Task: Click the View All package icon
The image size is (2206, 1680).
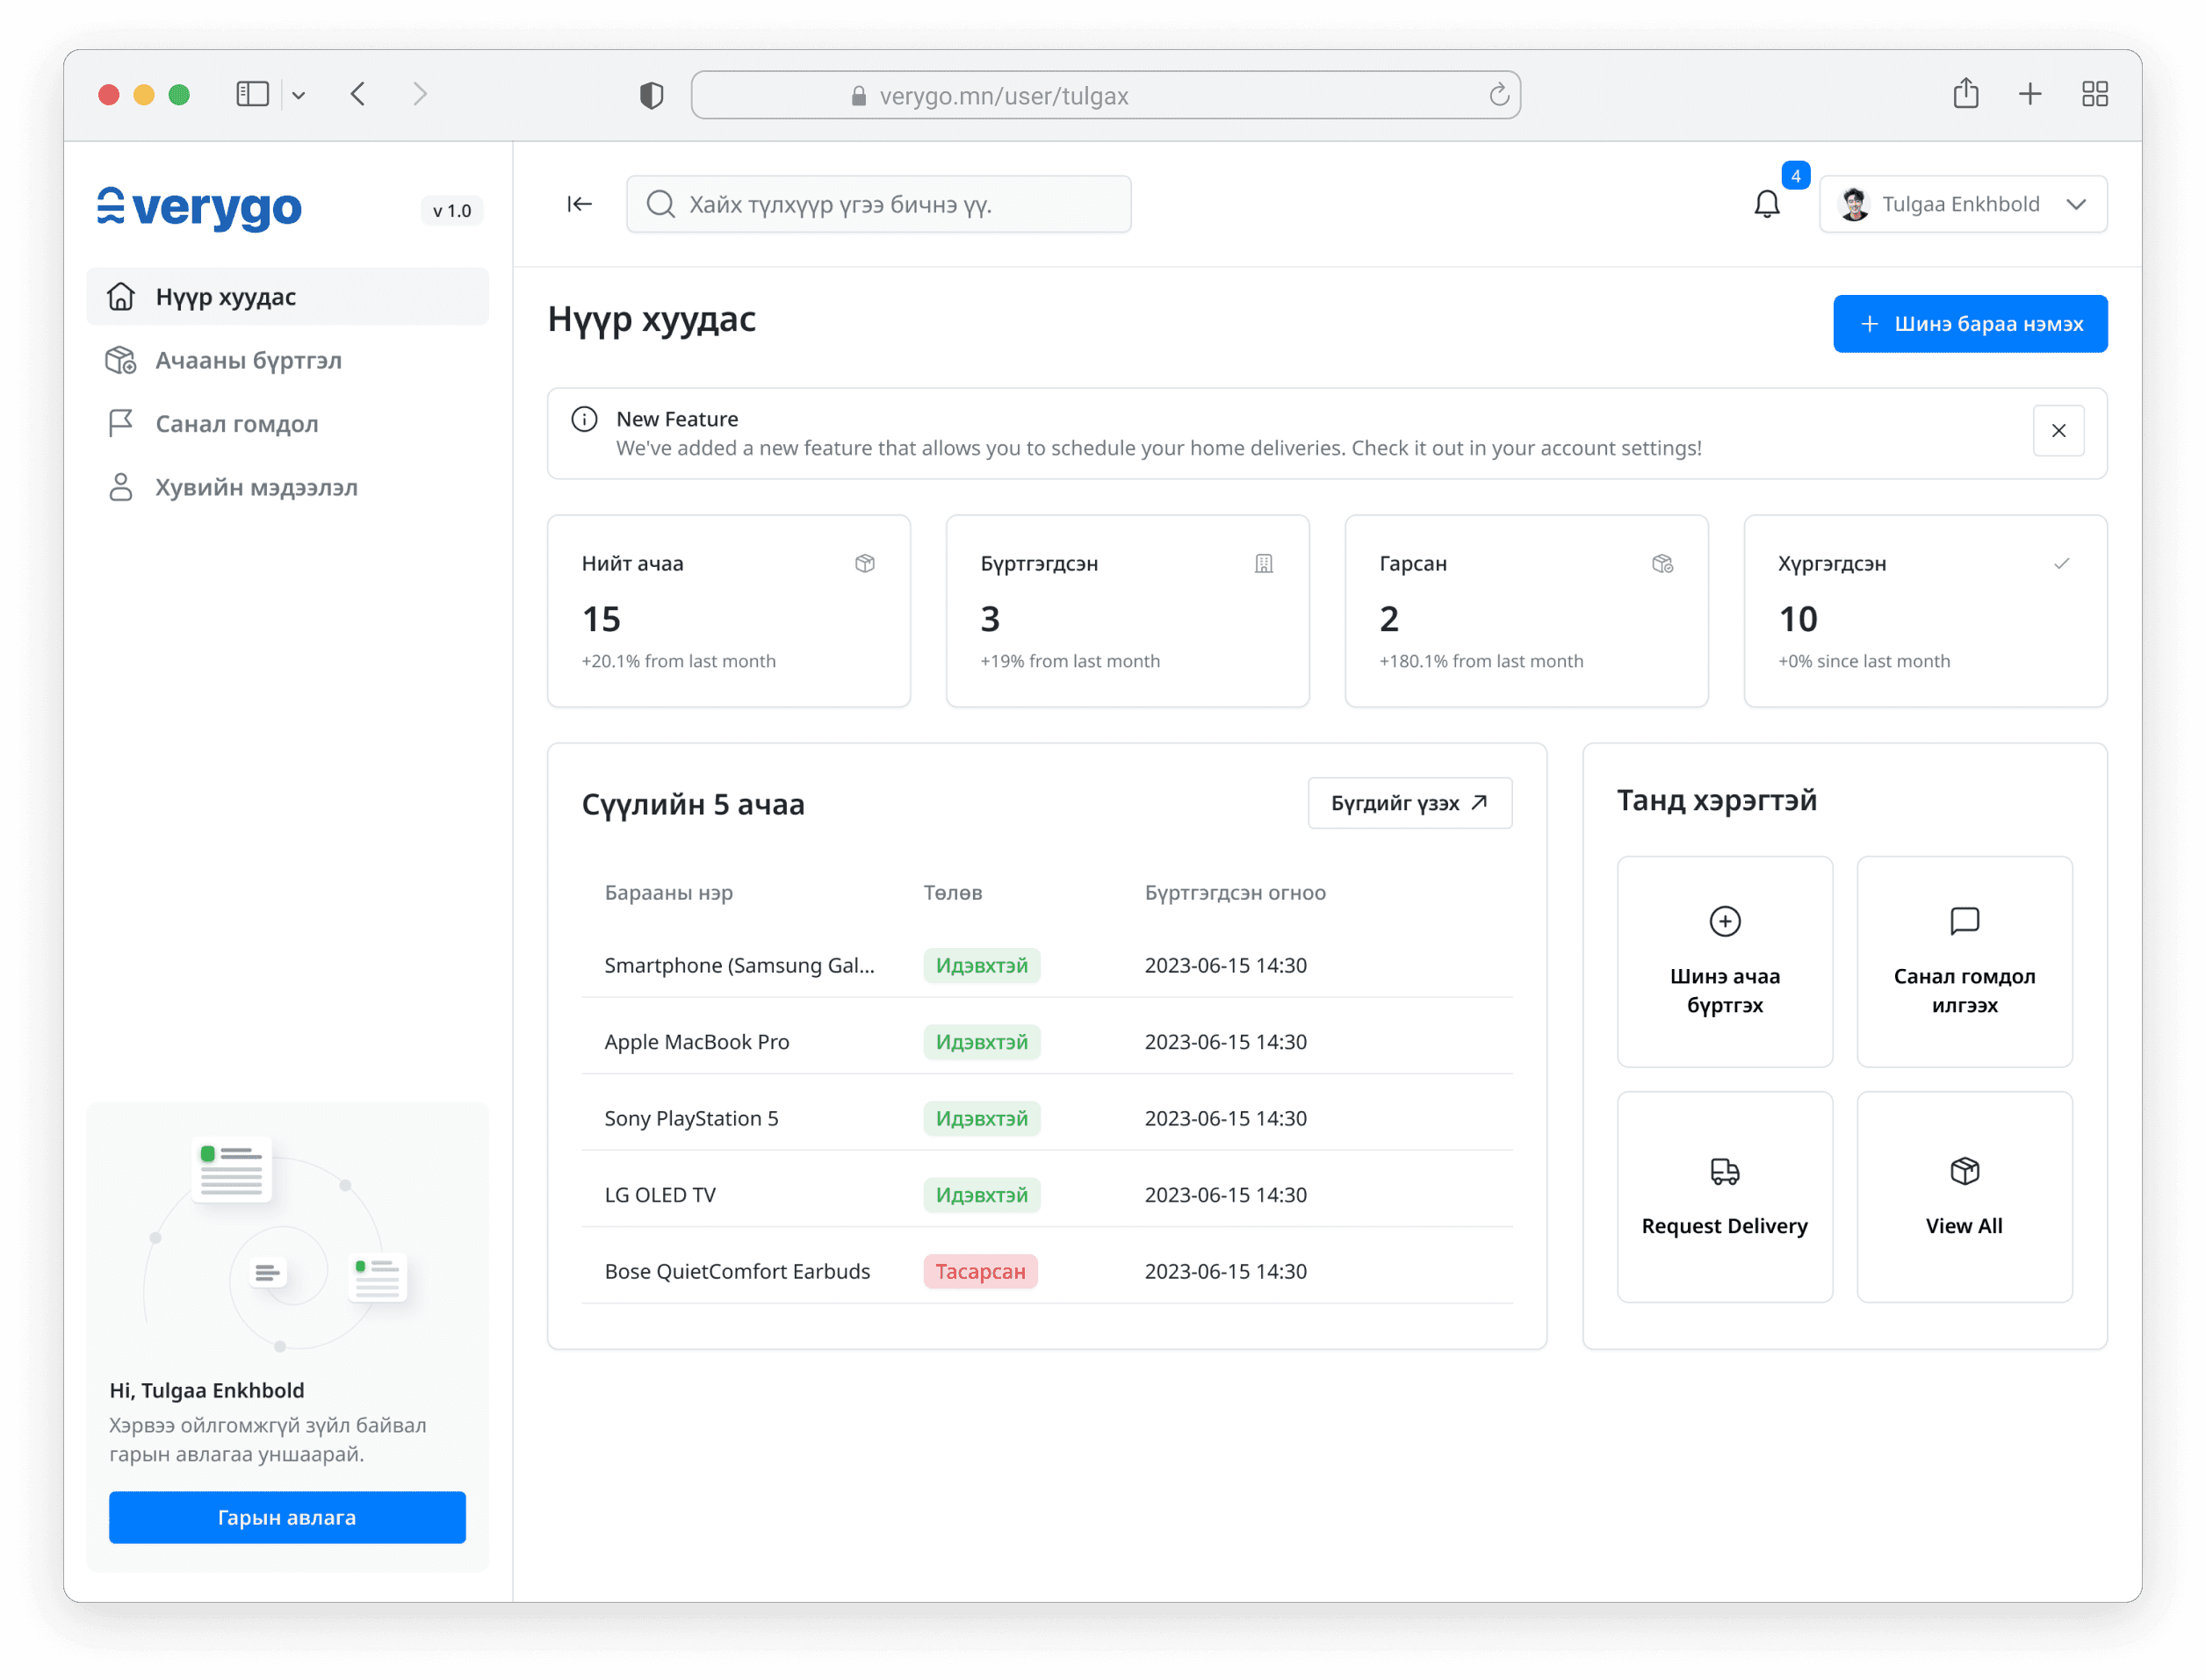Action: coord(1964,1171)
